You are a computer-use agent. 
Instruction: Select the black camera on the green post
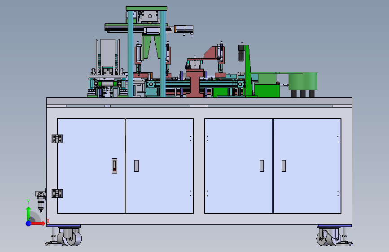click(241, 52)
